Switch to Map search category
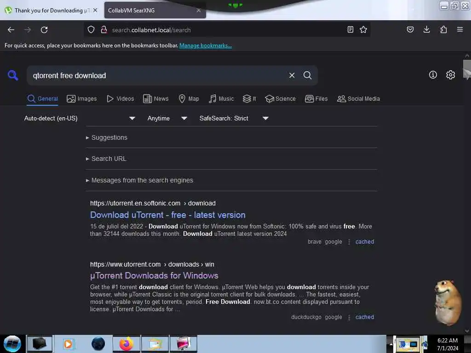This screenshot has width=471, height=353. 189,99
